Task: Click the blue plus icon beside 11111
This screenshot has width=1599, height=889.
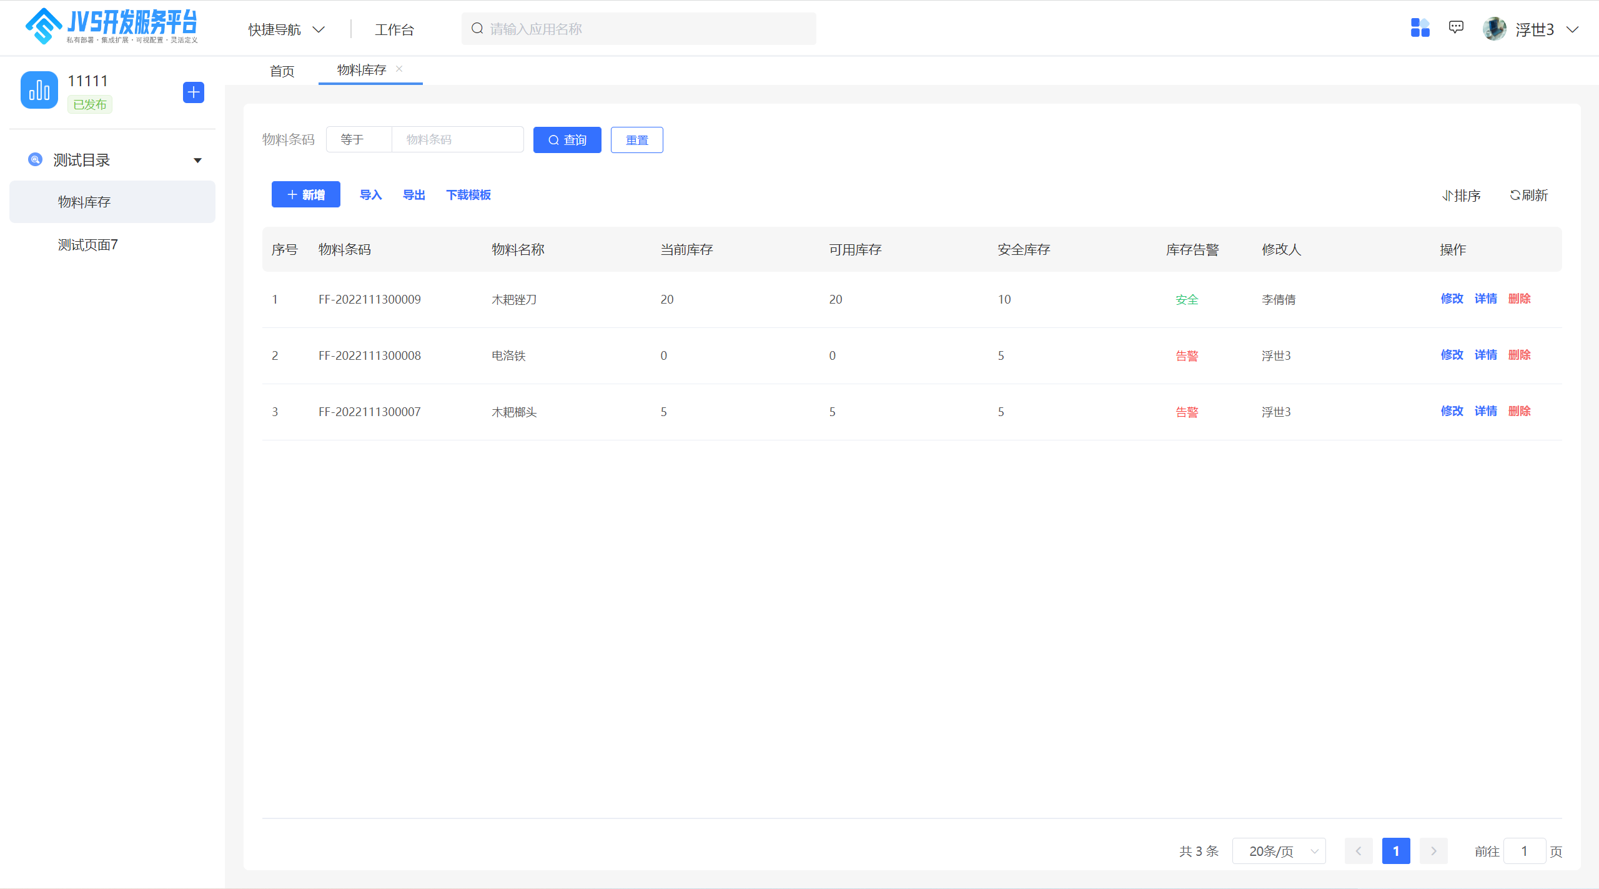Action: [x=194, y=92]
